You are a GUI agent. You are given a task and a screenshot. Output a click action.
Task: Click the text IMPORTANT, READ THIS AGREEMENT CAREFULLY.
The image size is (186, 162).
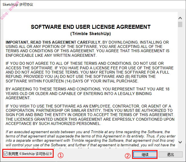(x=54, y=42)
